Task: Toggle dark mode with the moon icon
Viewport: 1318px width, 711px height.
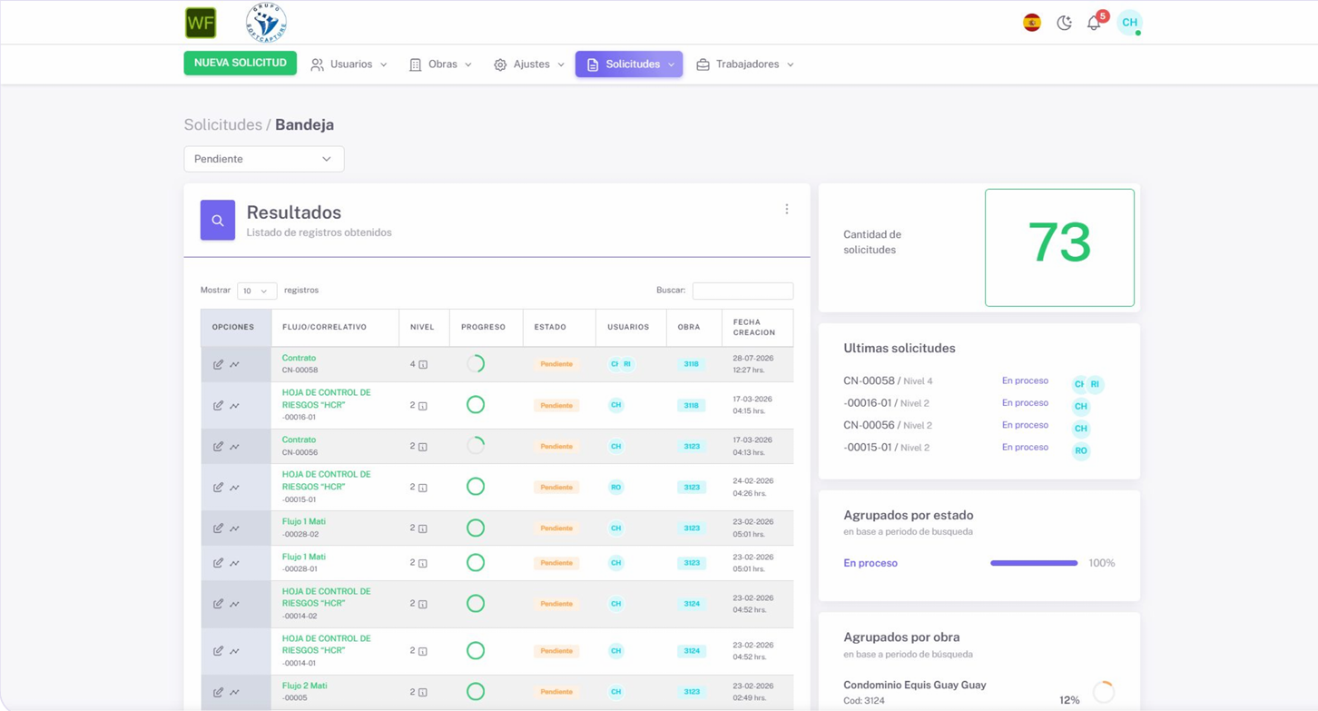Action: (x=1064, y=23)
